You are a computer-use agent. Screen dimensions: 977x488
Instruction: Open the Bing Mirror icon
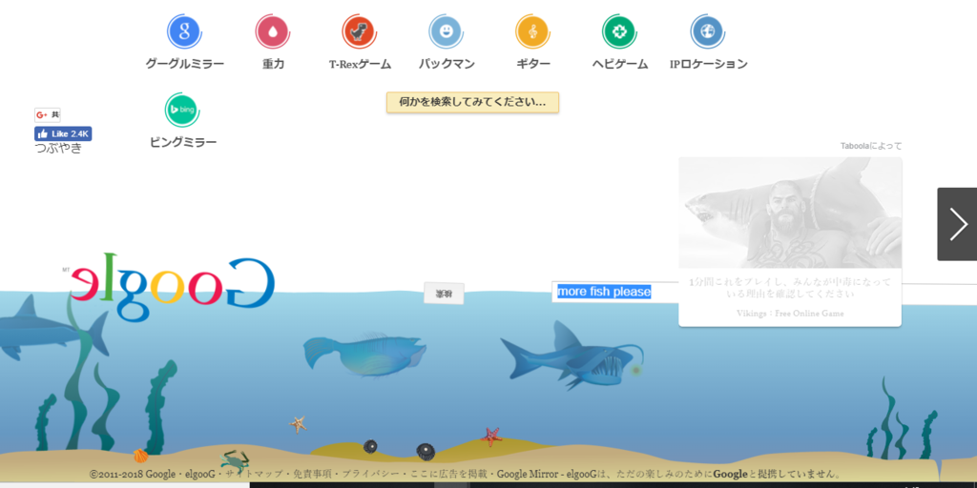(182, 110)
